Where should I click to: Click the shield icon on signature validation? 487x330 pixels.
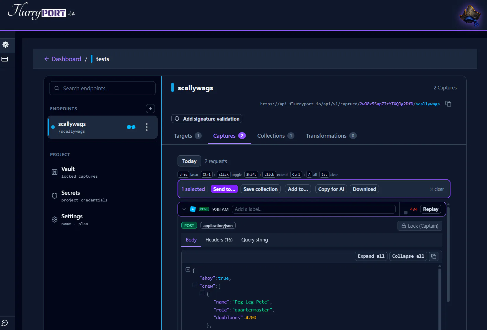[177, 119]
